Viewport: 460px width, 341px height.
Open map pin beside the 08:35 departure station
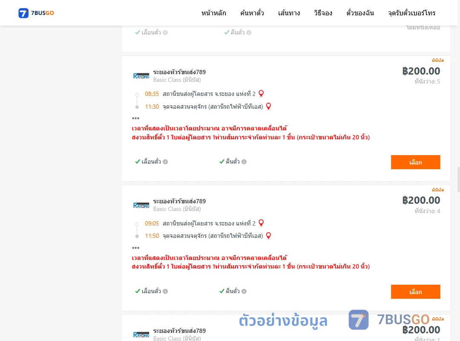coord(261,94)
